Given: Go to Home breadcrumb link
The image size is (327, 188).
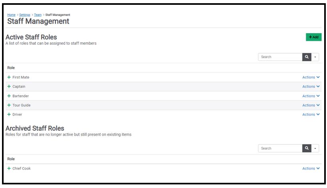Looking at the screenshot, I should [x=11, y=15].
